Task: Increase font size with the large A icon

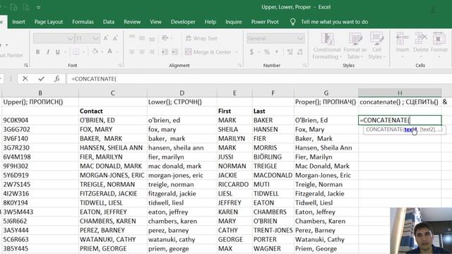Action: click(105, 38)
